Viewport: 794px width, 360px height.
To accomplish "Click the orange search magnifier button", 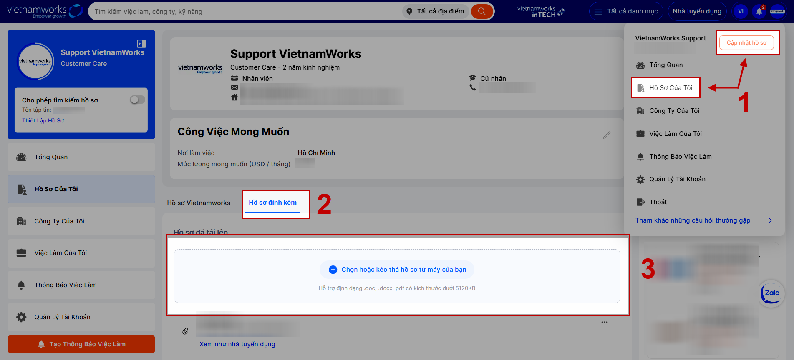I will tap(482, 11).
